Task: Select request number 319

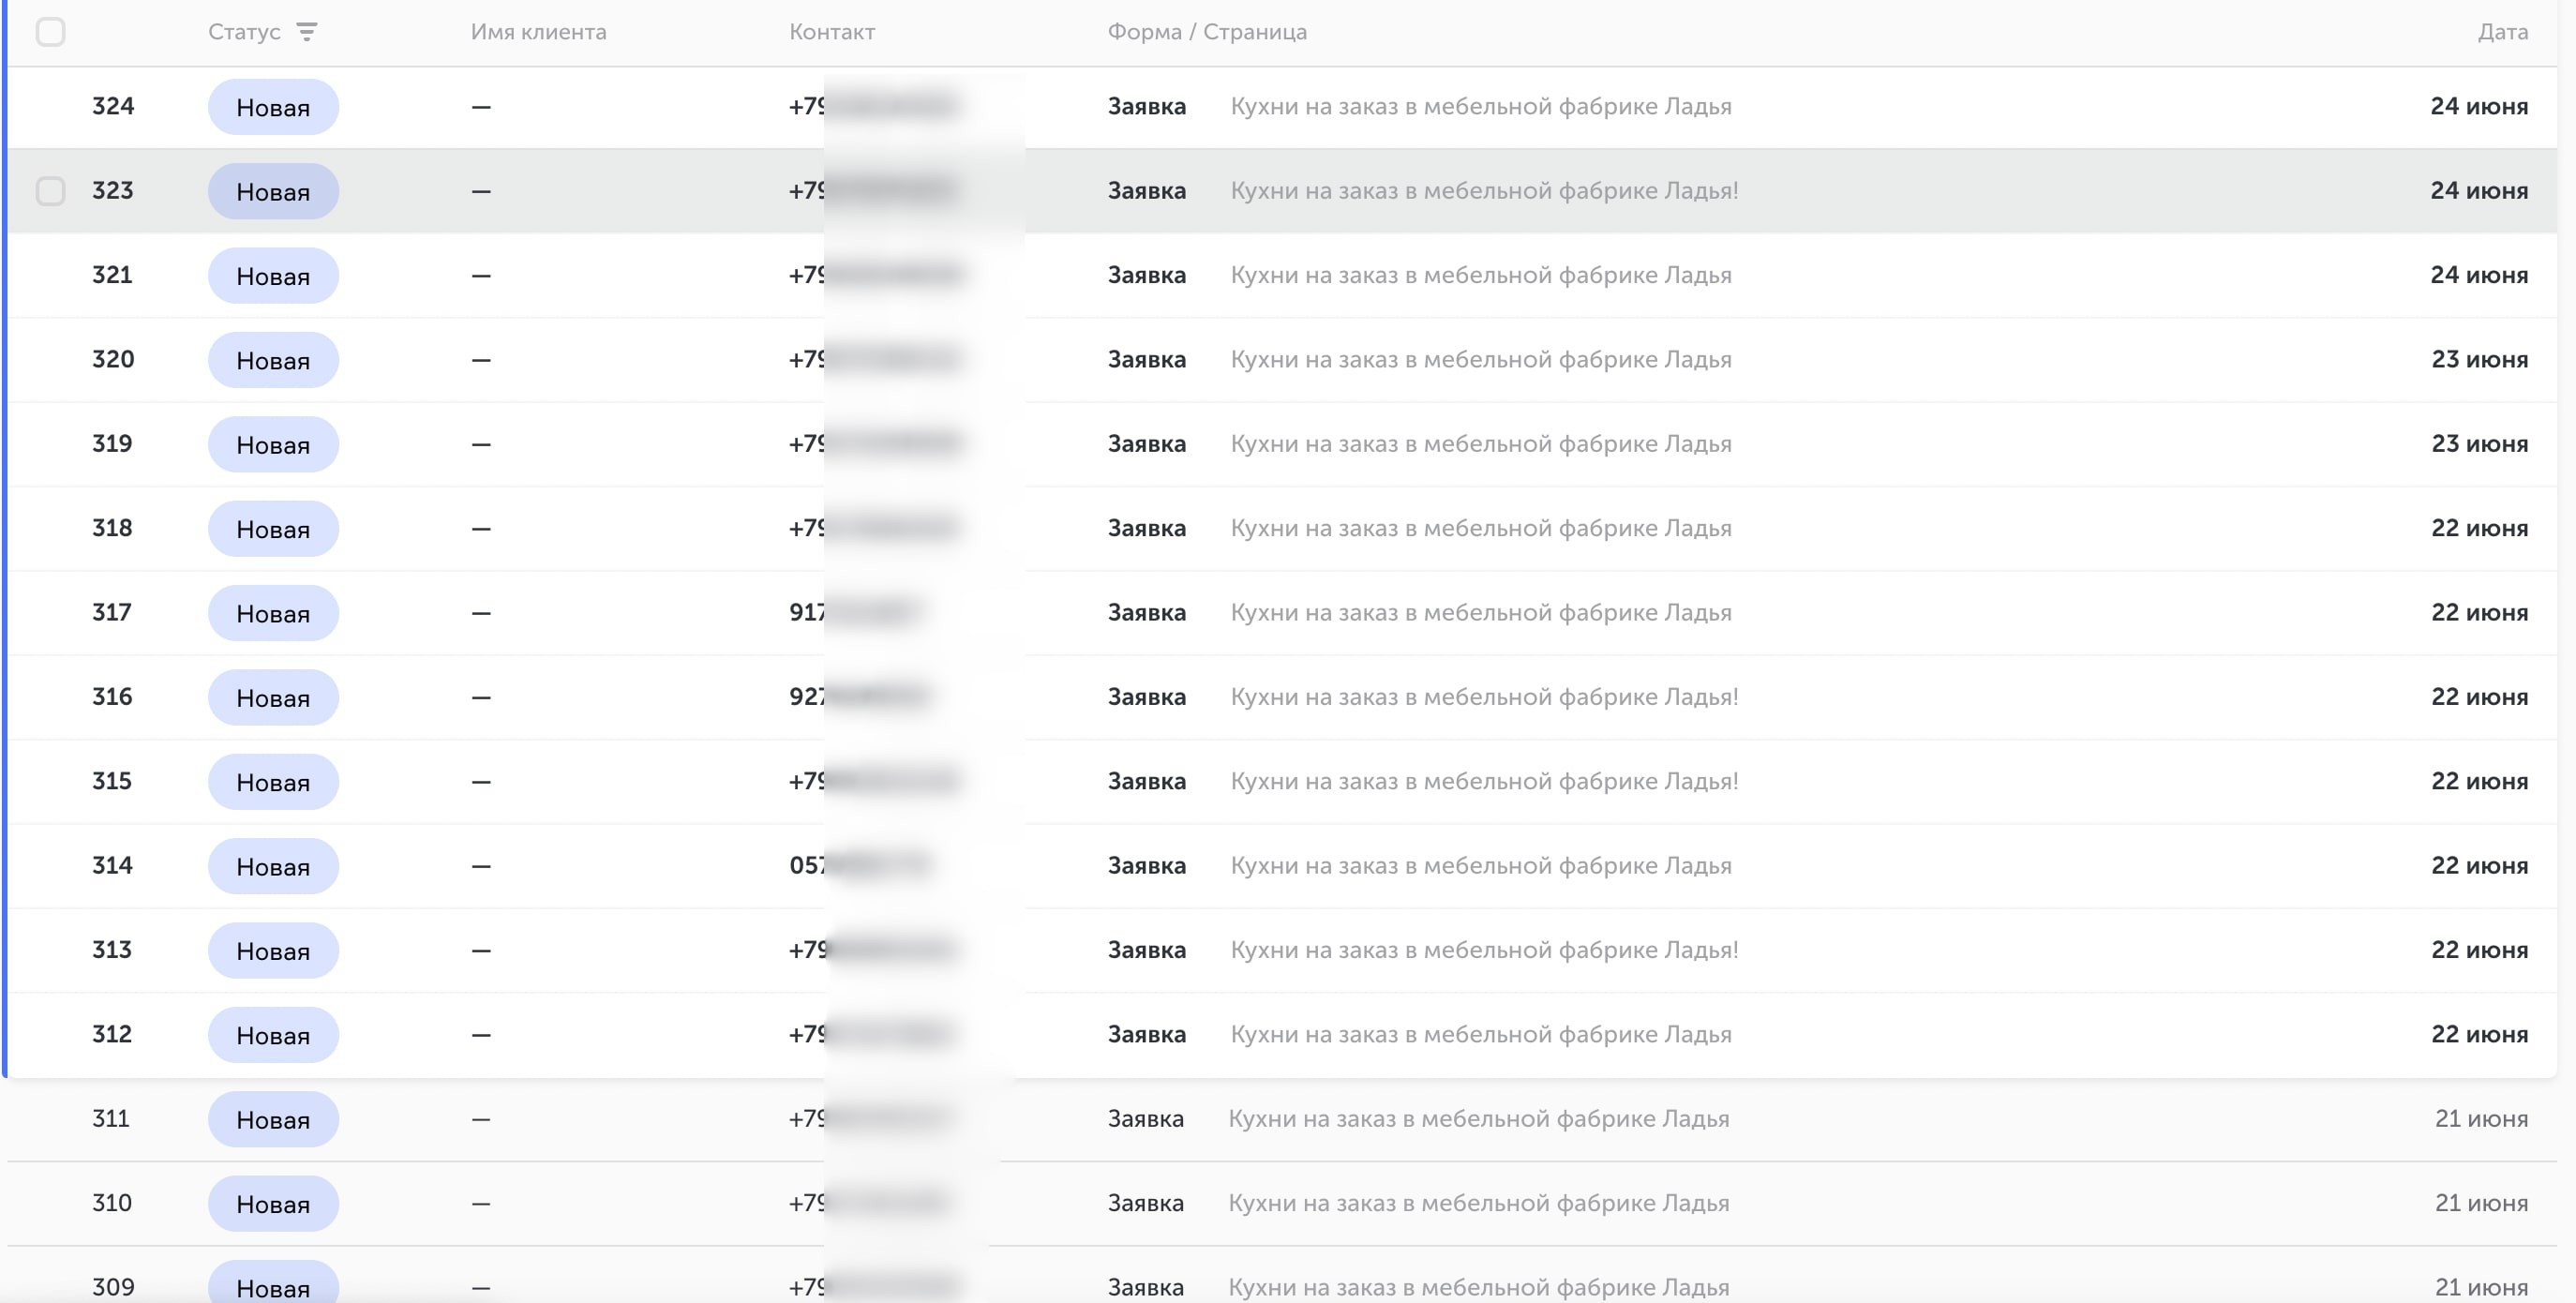Action: click(x=112, y=444)
